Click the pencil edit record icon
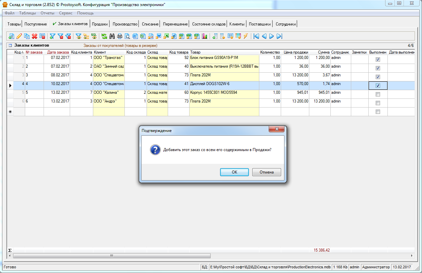This screenshot has width=422, height=273. point(19,36)
